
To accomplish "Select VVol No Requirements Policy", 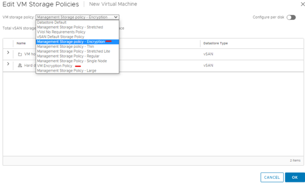I will (61, 32).
